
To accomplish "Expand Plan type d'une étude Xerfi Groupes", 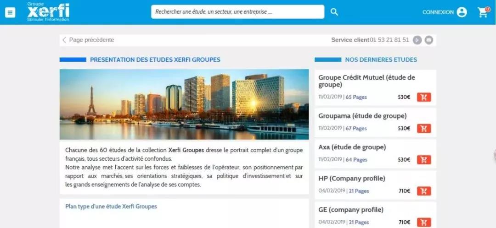I will [111, 206].
